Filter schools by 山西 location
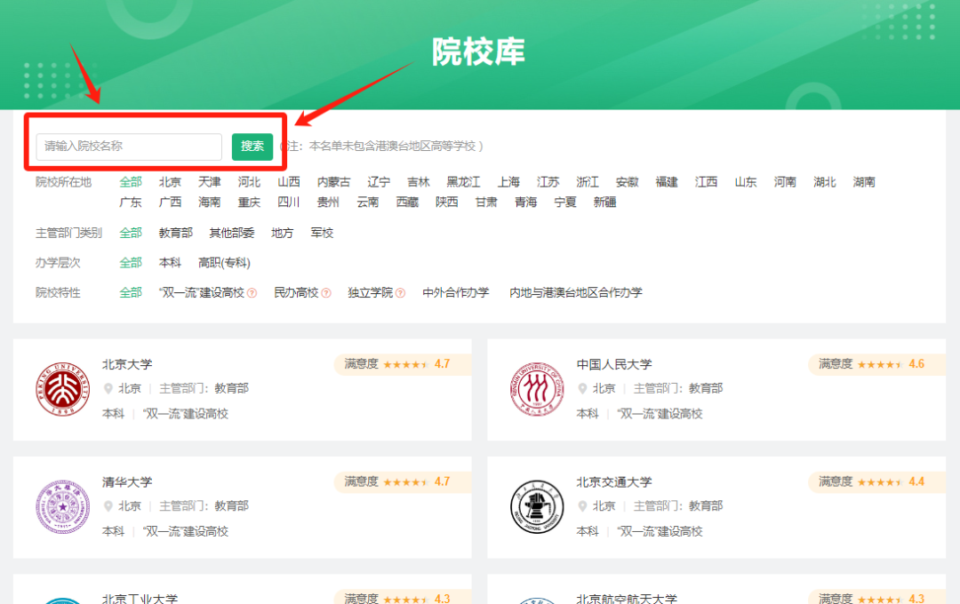This screenshot has width=960, height=604. point(288,182)
